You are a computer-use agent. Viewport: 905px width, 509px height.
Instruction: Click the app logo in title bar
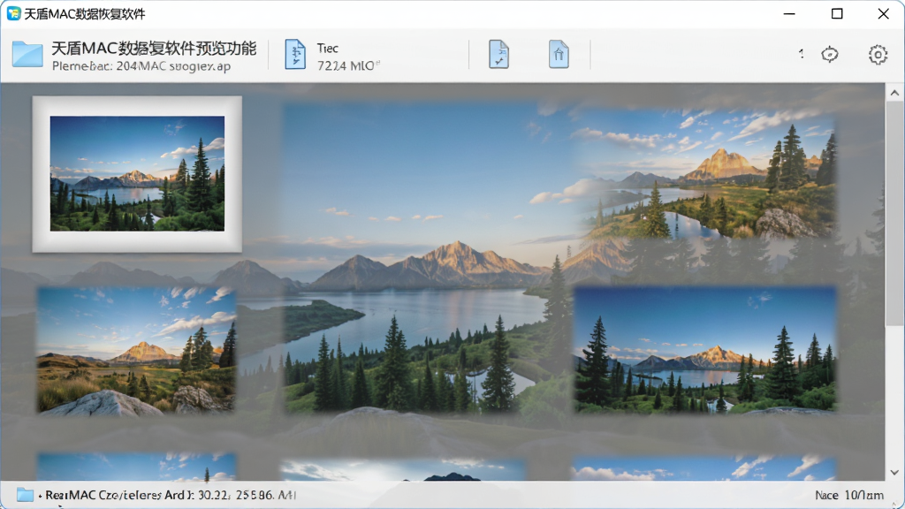click(x=13, y=13)
